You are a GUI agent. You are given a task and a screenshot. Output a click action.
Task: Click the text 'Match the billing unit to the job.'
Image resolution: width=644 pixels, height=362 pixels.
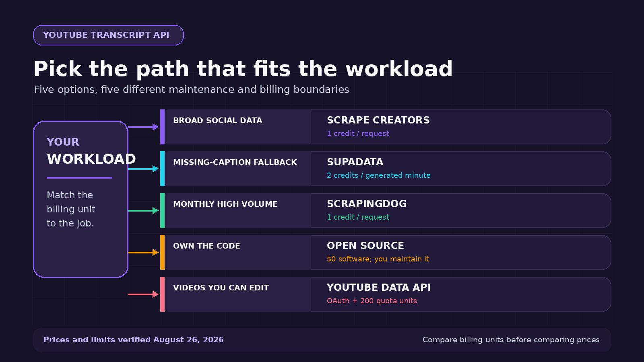pyautogui.click(x=71, y=209)
